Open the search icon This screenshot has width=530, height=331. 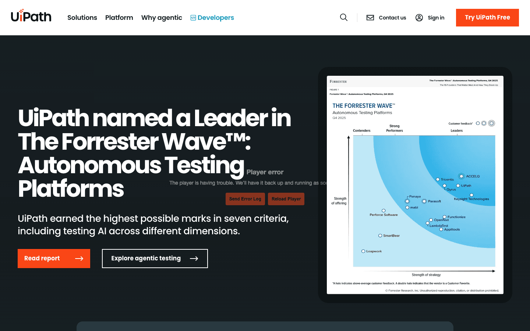coord(344,17)
